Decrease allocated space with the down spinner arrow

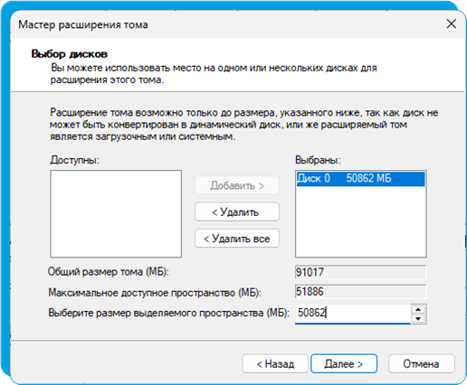click(418, 319)
